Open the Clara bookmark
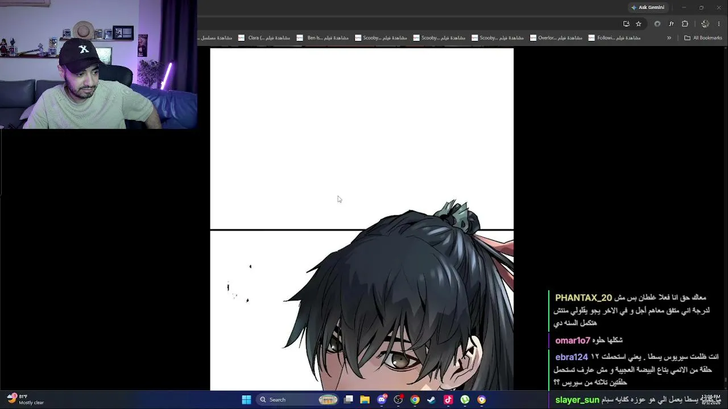The height and width of the screenshot is (409, 728). (264, 38)
